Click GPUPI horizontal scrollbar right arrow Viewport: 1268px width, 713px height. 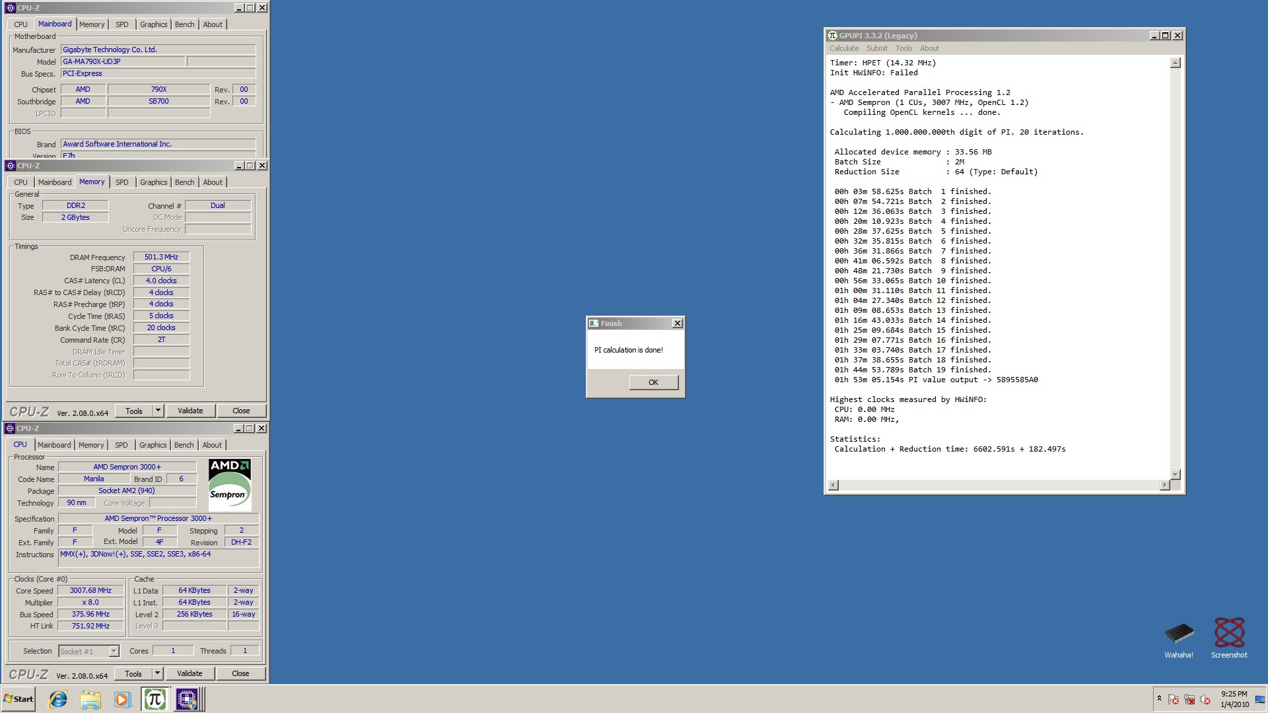point(1164,485)
